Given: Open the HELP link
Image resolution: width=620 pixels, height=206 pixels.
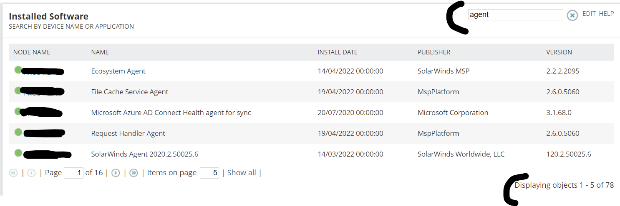Looking at the screenshot, I should click(x=606, y=14).
